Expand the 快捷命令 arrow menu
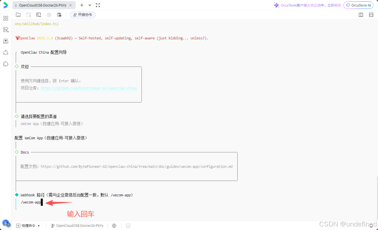Image resolution: width=378 pixels, height=230 pixels. pos(39,226)
